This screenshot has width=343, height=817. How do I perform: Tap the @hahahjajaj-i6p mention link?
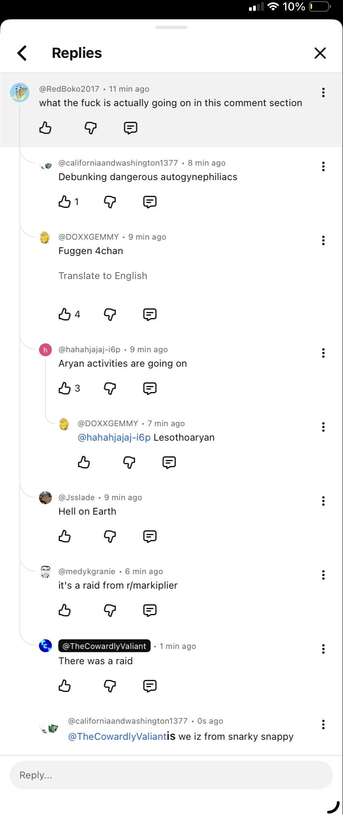[x=114, y=437]
